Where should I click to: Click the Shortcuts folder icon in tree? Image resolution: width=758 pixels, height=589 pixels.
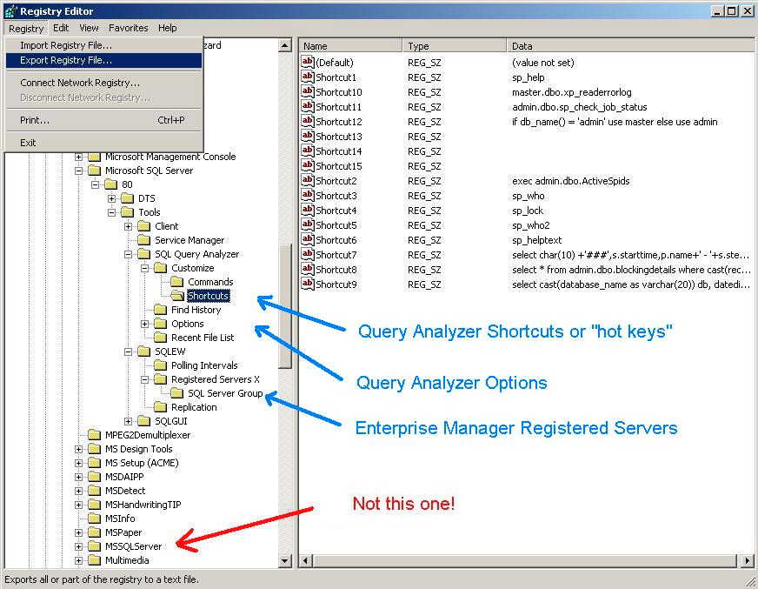point(177,296)
